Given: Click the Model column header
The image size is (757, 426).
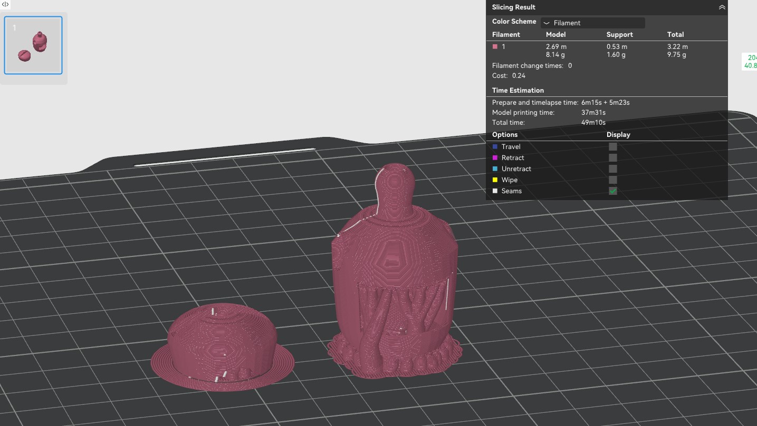Looking at the screenshot, I should [555, 34].
